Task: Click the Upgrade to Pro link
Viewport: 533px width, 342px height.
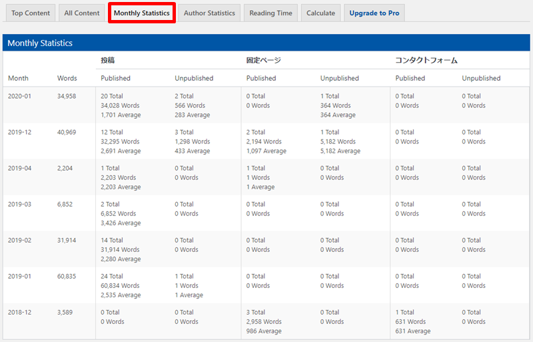Action: pos(374,13)
